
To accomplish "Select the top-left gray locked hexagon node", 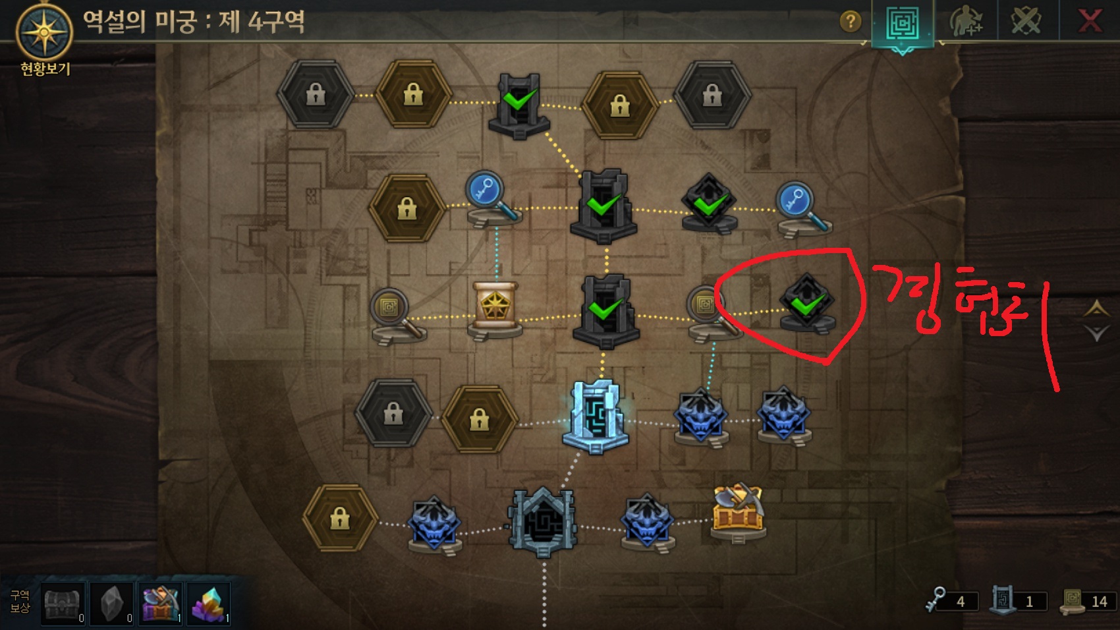I will 316,94.
